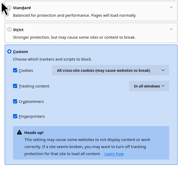Viewport: 189px width, 170px height.
Task: Uncheck the Cookies checkbox
Action: pos(15,71)
